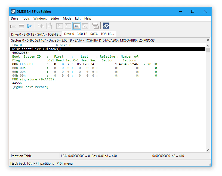Viewport: 222px width, 176px height.
Task: Click the [PgDn: next record] link
Action: (x=30, y=87)
